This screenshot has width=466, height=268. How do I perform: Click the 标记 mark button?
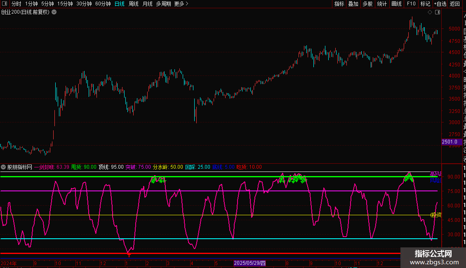(x=425, y=4)
